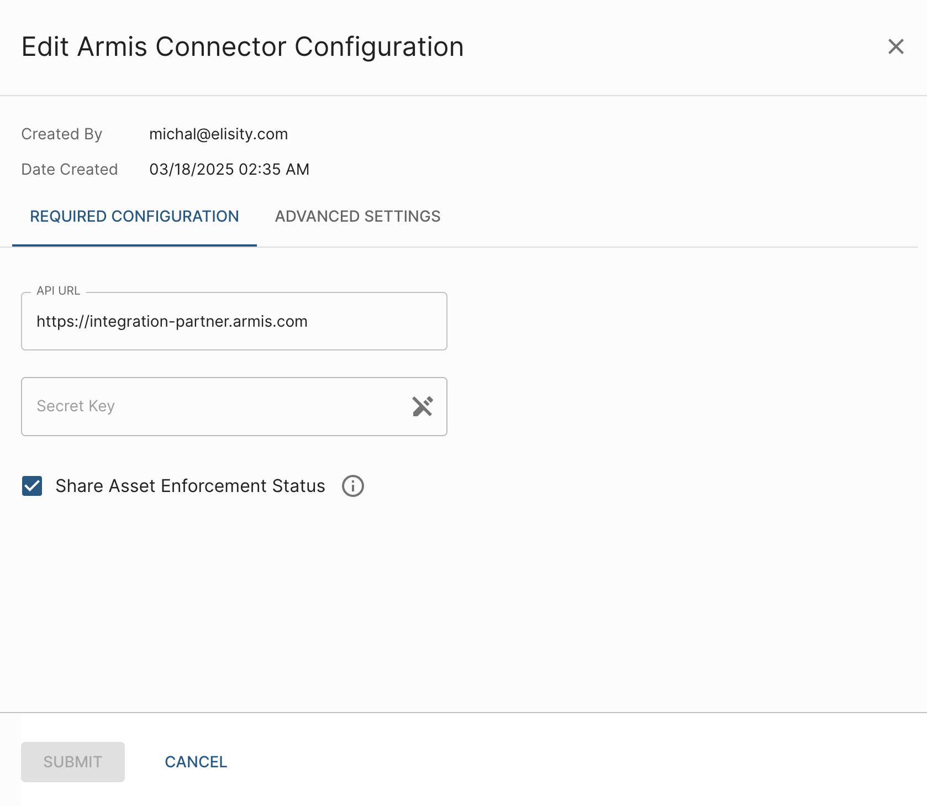Image resolution: width=927 pixels, height=806 pixels.
Task: Click the API URL floating label
Action: 58,291
